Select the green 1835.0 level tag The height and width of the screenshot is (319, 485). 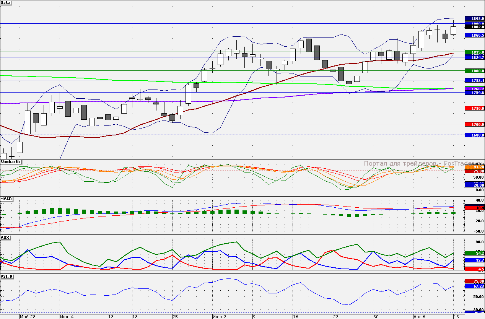click(474, 52)
